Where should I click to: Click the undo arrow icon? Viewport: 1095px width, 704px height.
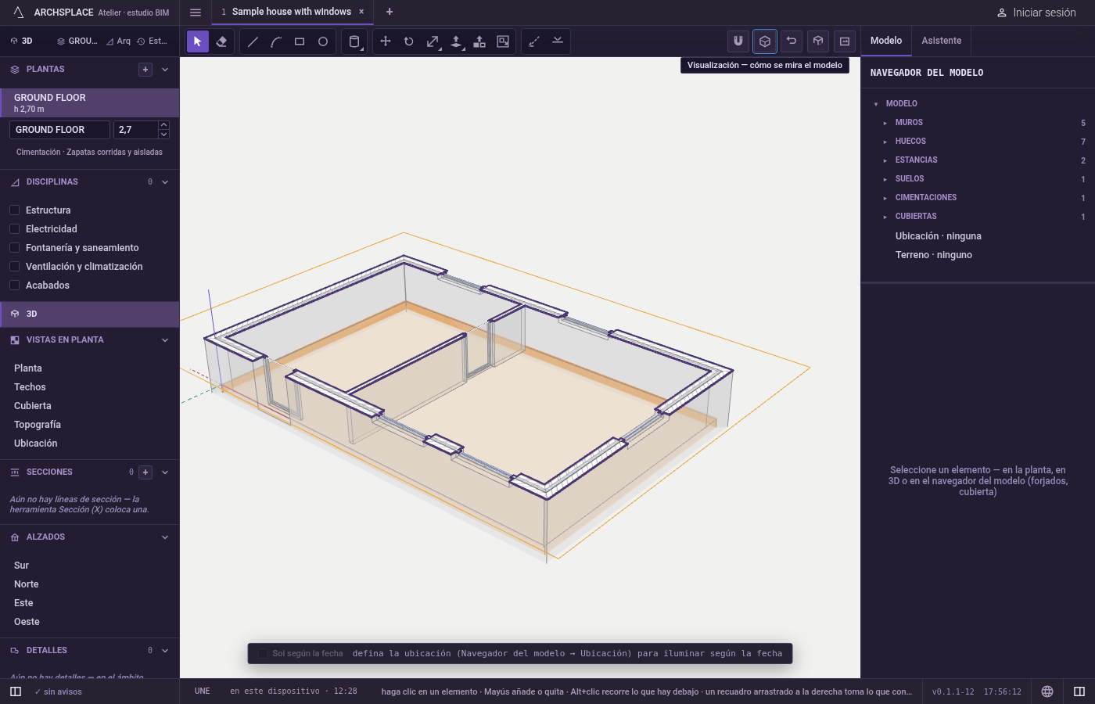click(x=792, y=41)
